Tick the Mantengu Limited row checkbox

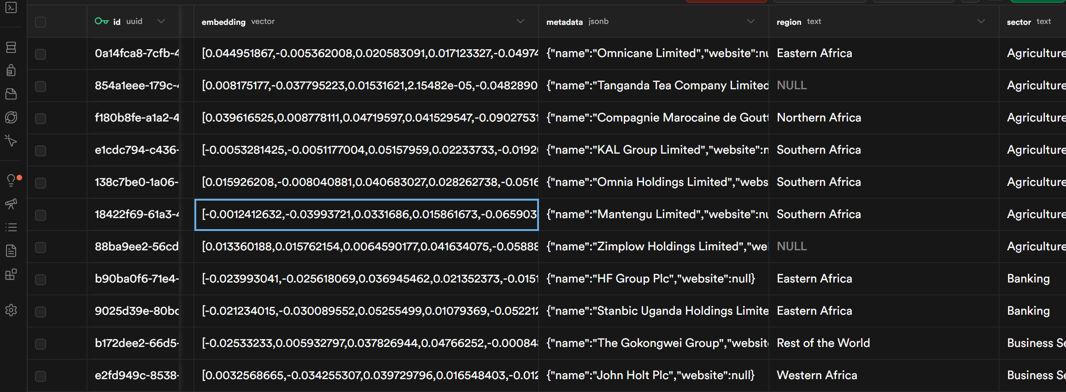click(41, 215)
